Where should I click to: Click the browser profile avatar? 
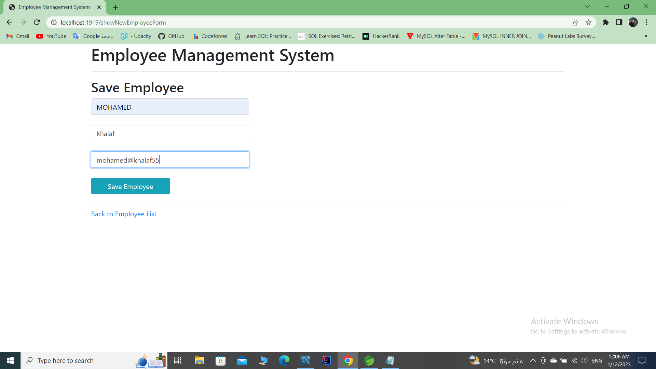pyautogui.click(x=633, y=22)
